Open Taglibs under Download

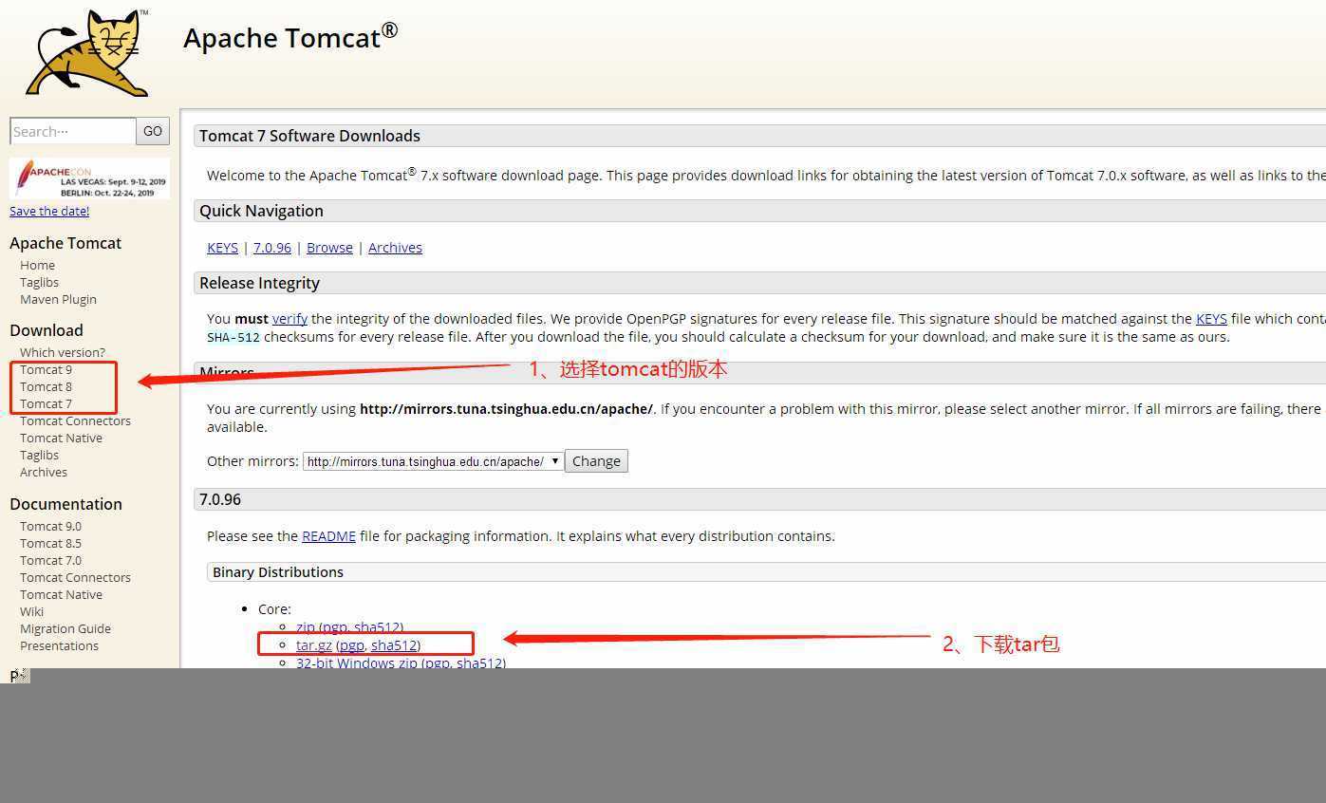[39, 455]
